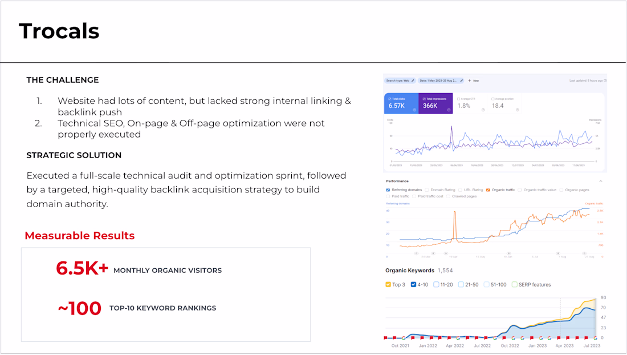Open help icon on Total clicks card
Viewport: 627px width, 355px height.
coord(414,110)
